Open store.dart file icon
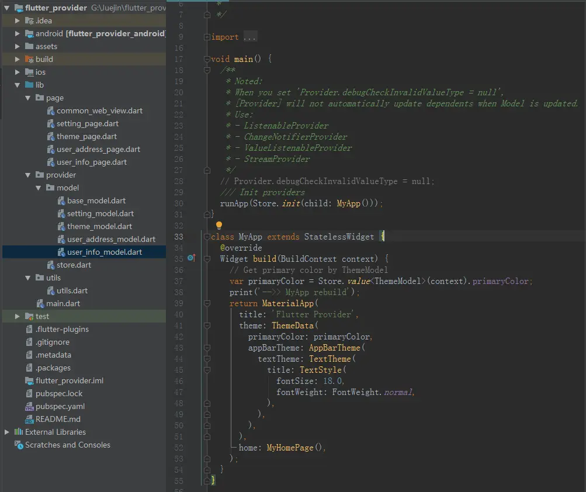Viewport: 586px width, 492px height. coord(51,265)
